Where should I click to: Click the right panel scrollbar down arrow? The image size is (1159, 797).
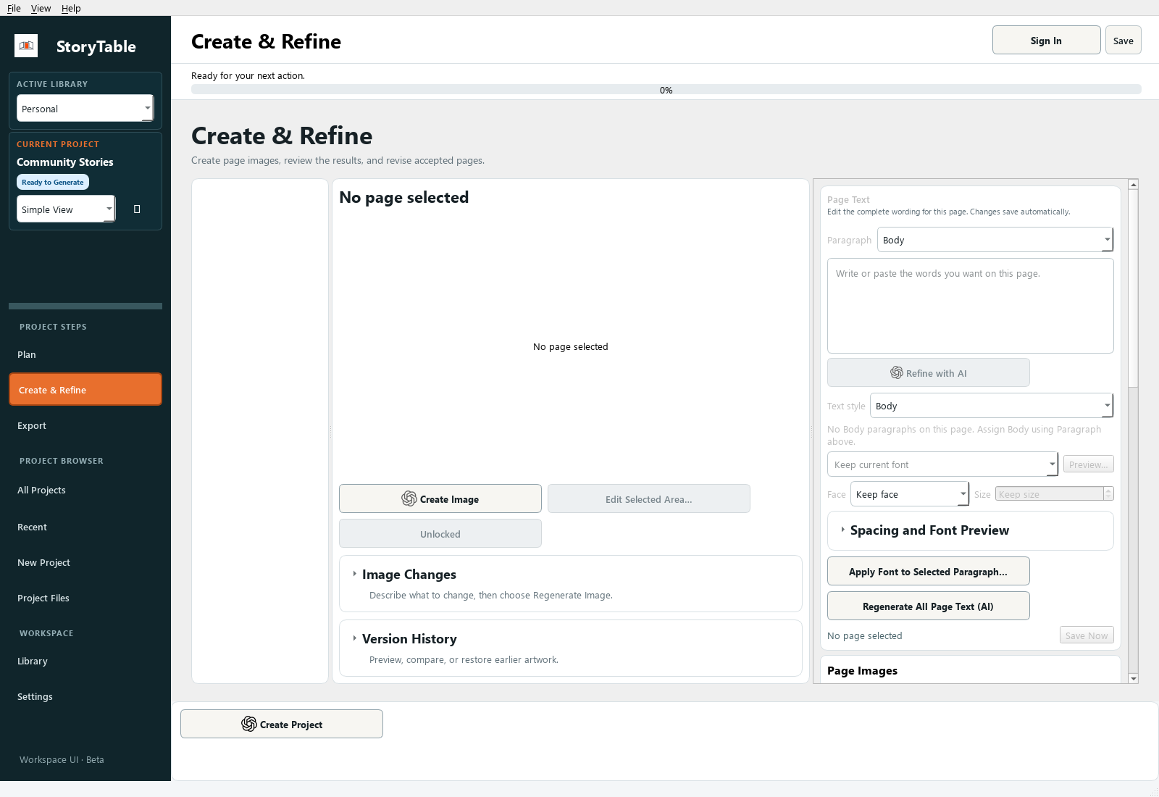[x=1134, y=679]
